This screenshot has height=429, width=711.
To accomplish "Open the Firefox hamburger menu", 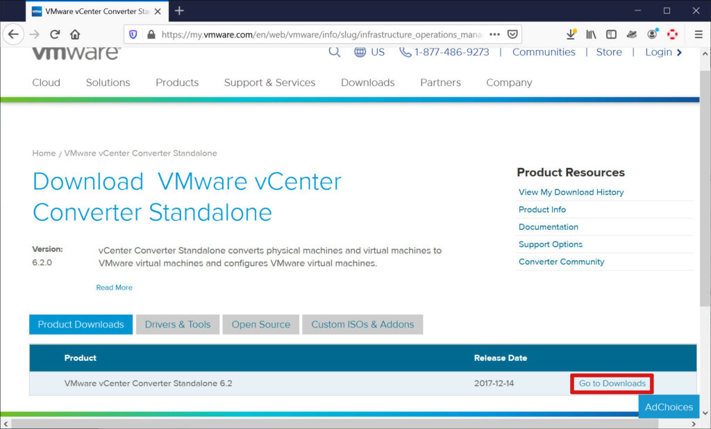I will [699, 35].
